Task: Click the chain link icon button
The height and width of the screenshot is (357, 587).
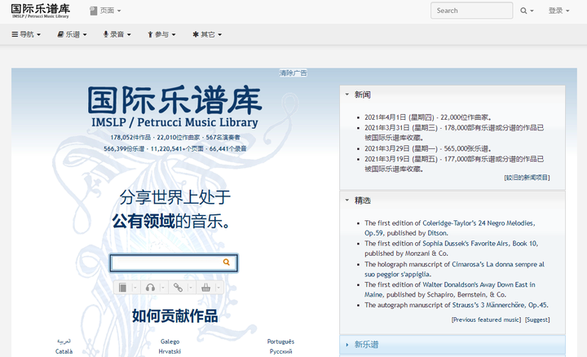Action: (x=178, y=288)
